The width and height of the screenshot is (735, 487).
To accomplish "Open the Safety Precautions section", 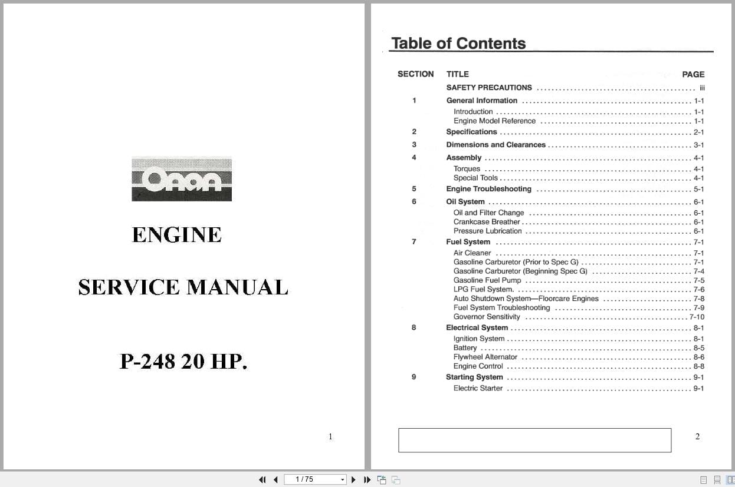I will pos(489,87).
